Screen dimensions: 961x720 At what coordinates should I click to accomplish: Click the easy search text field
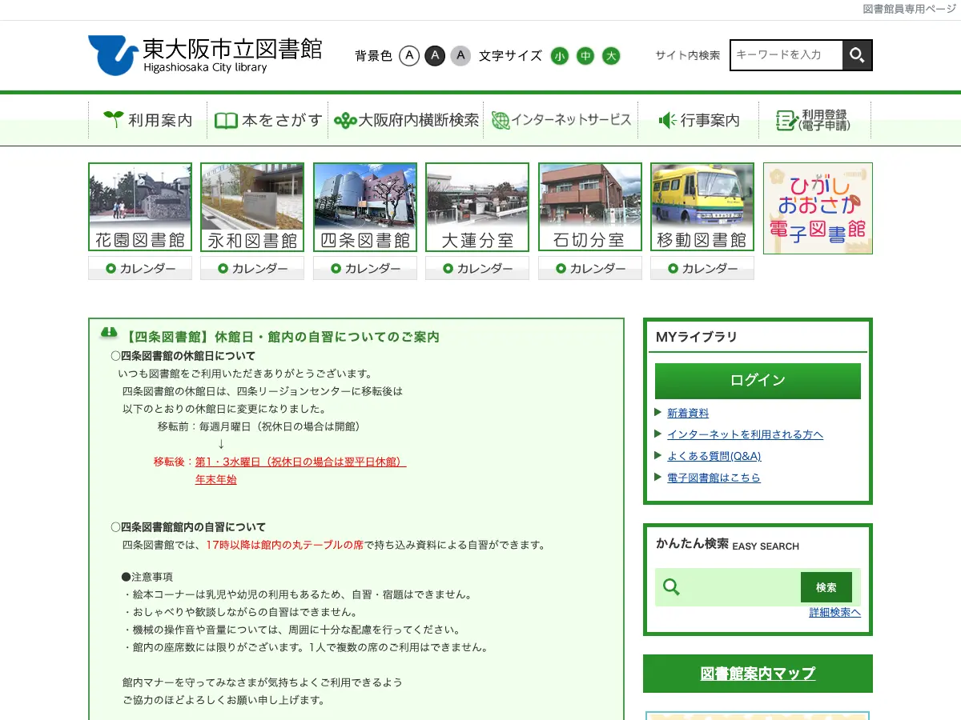click(x=741, y=587)
